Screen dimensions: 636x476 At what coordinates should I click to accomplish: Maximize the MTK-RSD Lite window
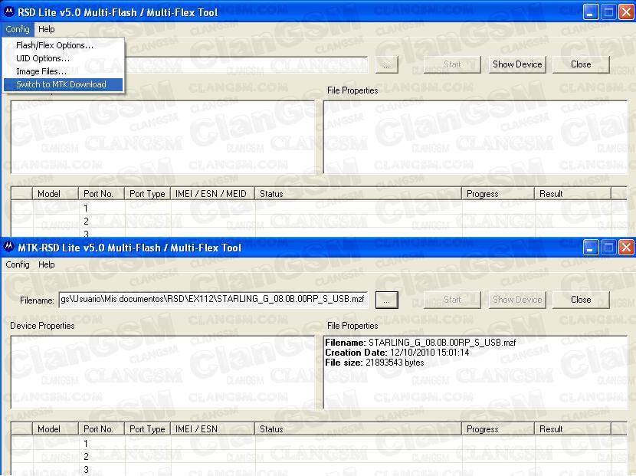point(608,247)
